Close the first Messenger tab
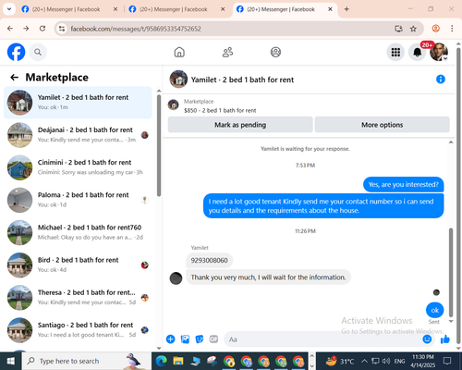Image resolution: width=462 pixels, height=370 pixels. 115,9
